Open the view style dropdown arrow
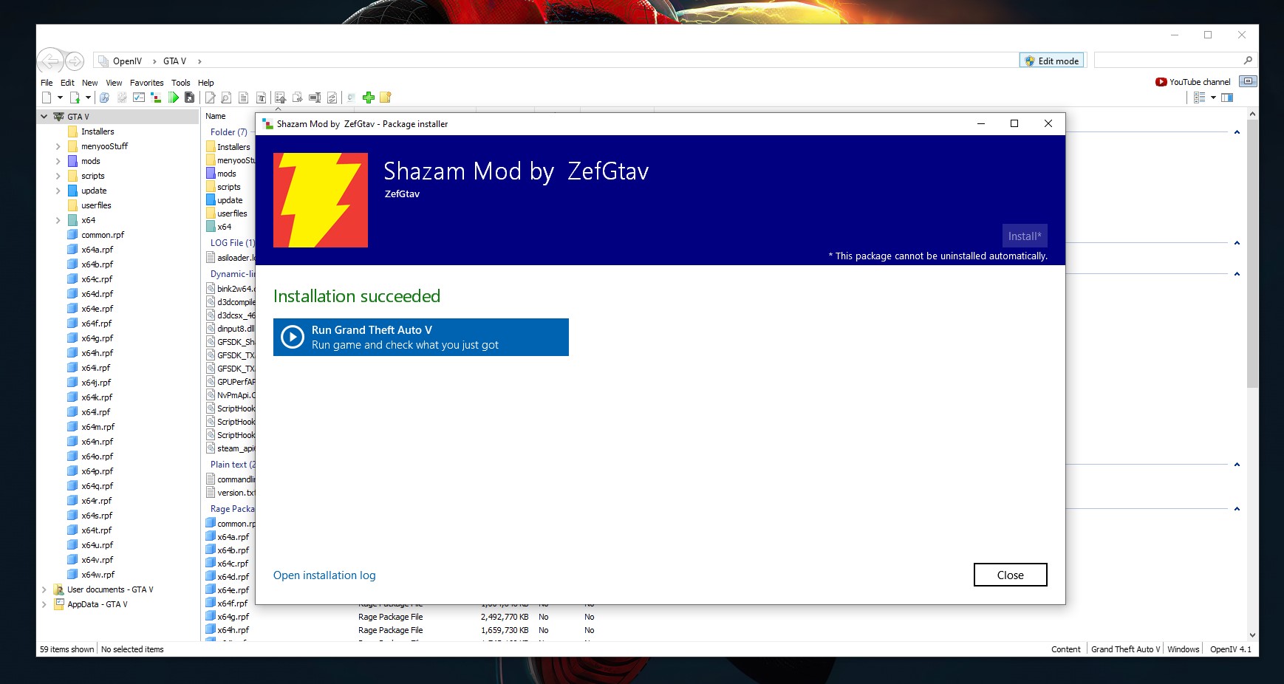Image resolution: width=1284 pixels, height=684 pixels. coord(1213,98)
